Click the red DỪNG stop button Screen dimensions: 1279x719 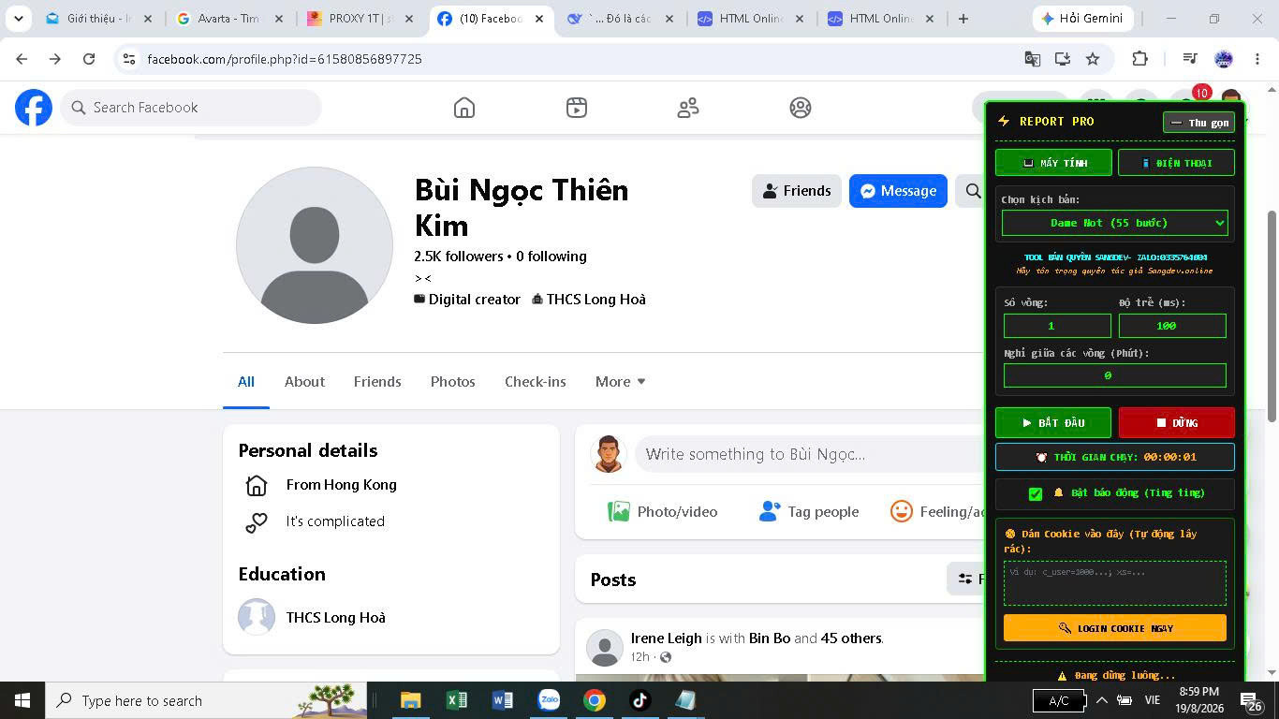click(x=1177, y=423)
